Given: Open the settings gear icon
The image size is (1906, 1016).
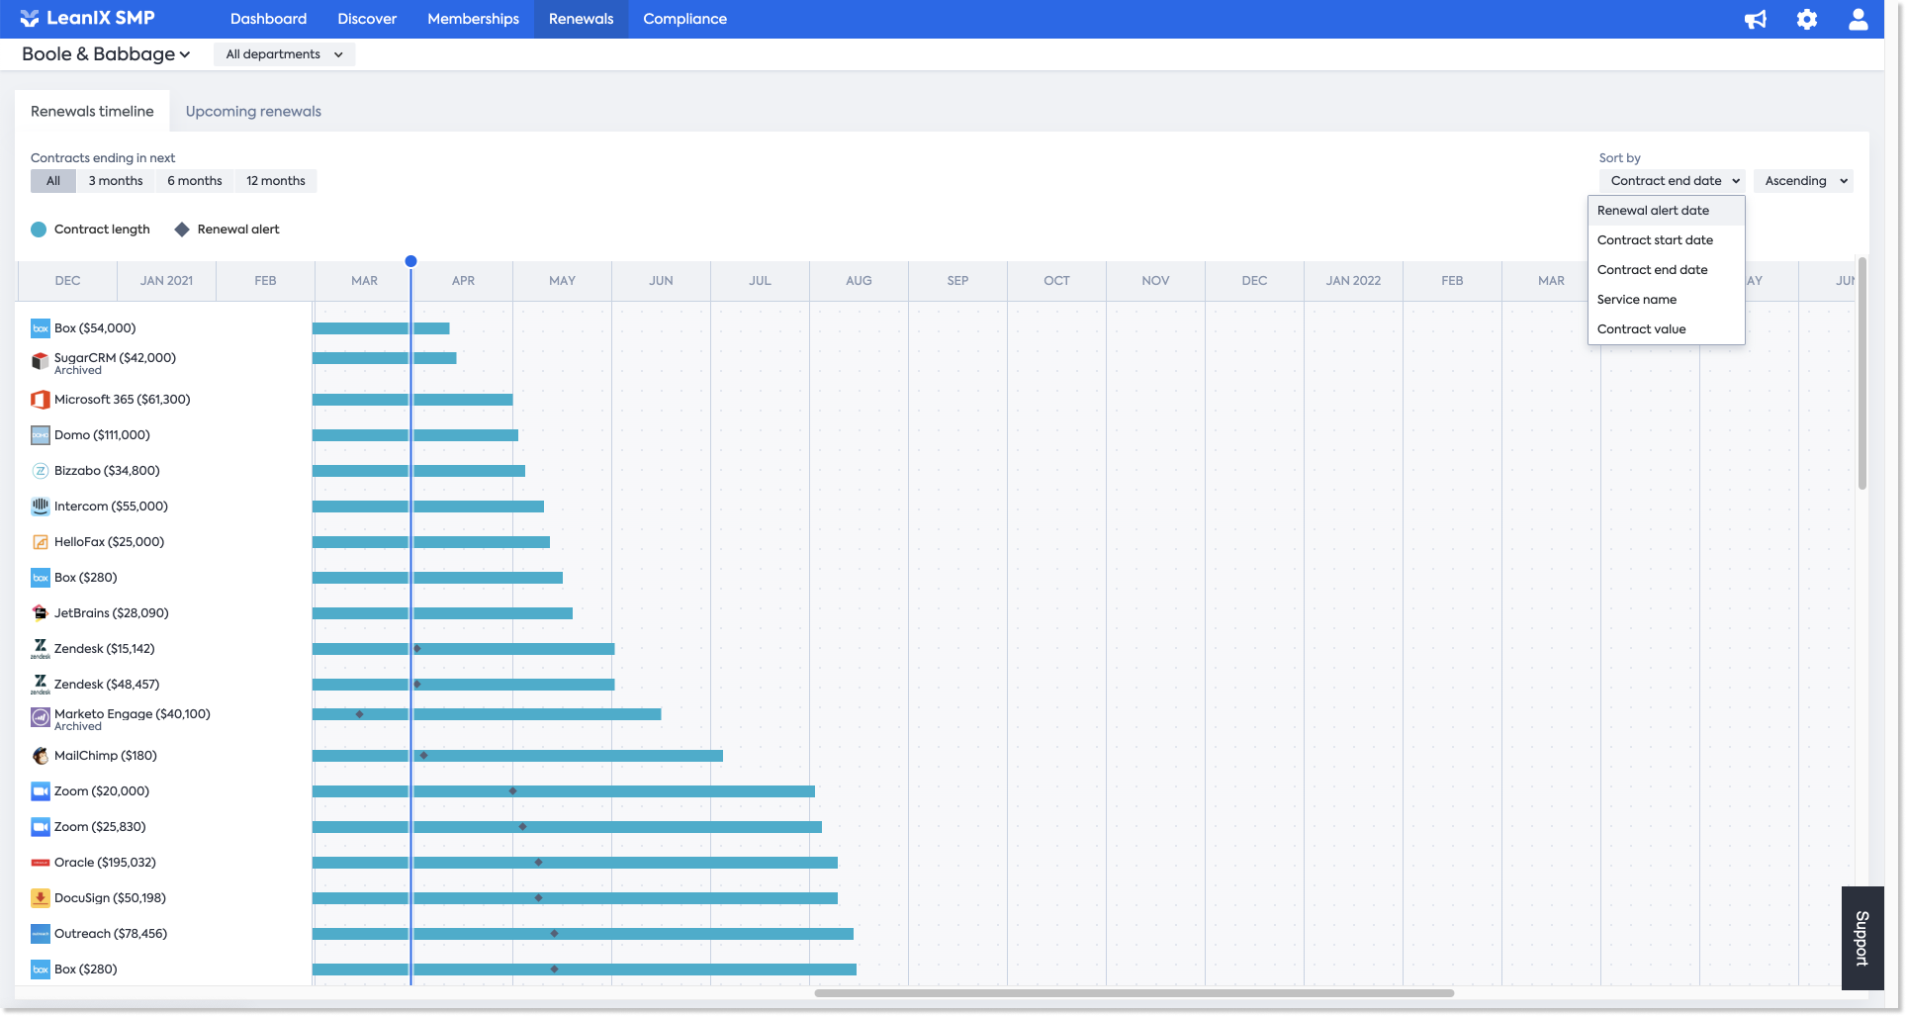Looking at the screenshot, I should (x=1807, y=19).
